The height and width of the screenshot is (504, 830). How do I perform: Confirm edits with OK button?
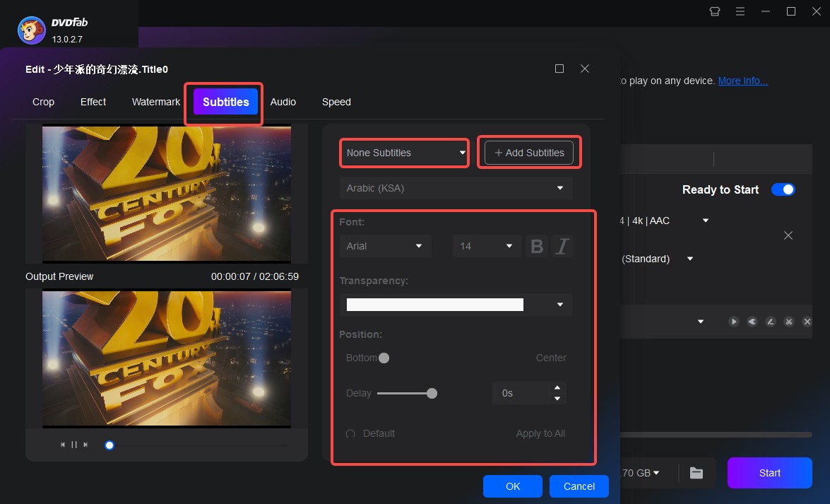[513, 486]
